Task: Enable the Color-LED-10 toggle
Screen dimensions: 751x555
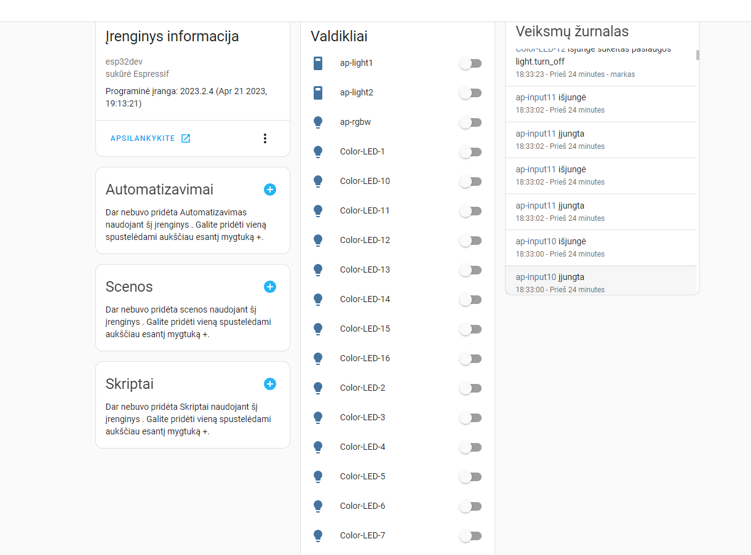Action: [471, 182]
